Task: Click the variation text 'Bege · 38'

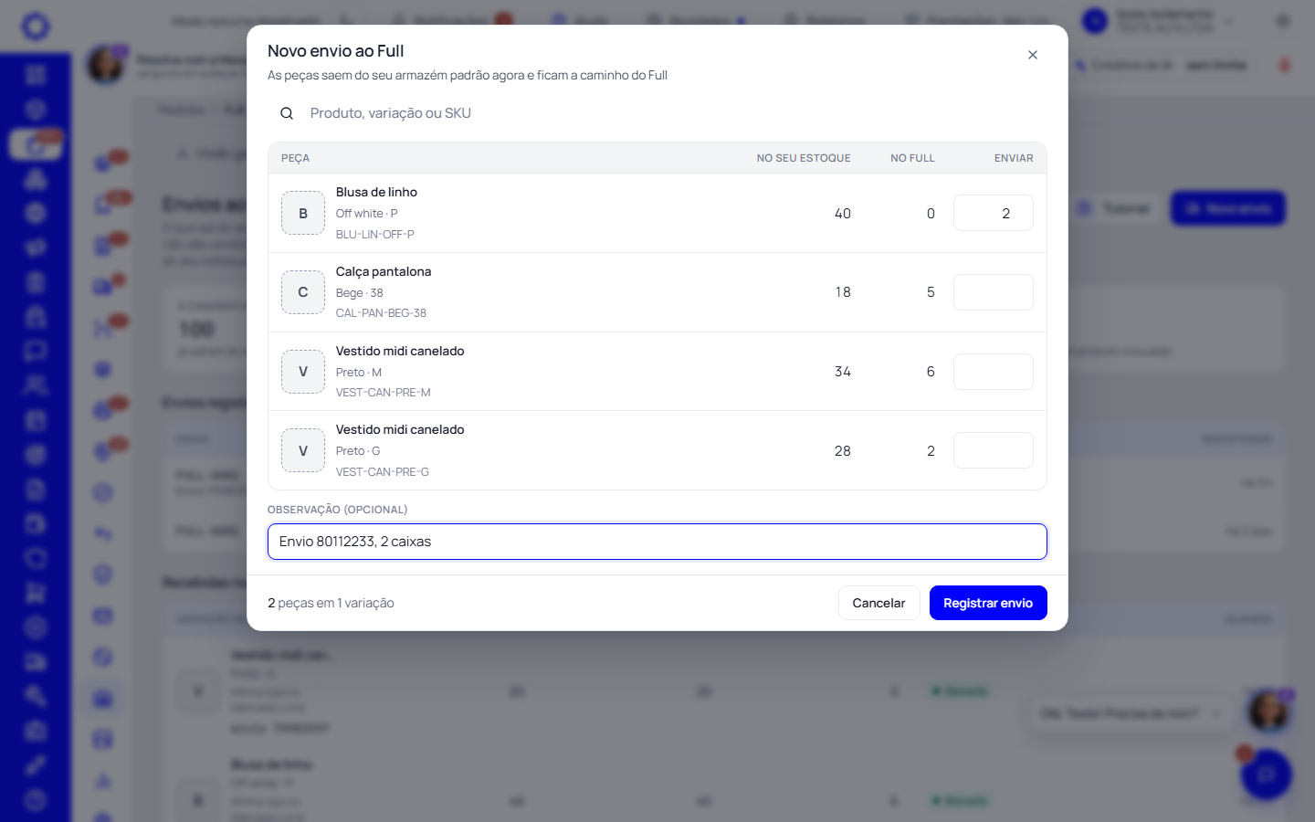Action: (x=360, y=293)
